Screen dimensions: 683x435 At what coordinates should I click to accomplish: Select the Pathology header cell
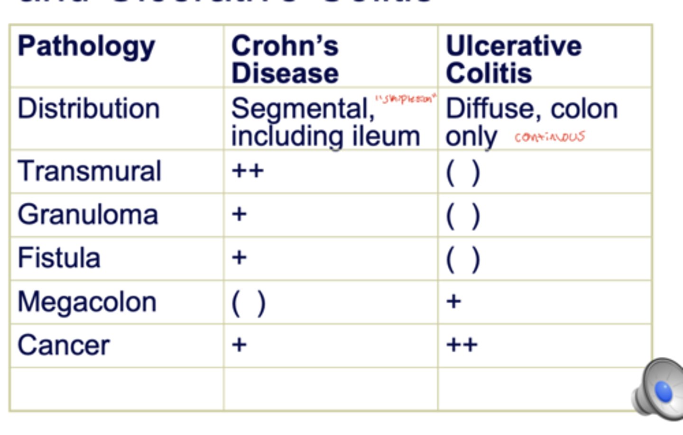pos(117,56)
